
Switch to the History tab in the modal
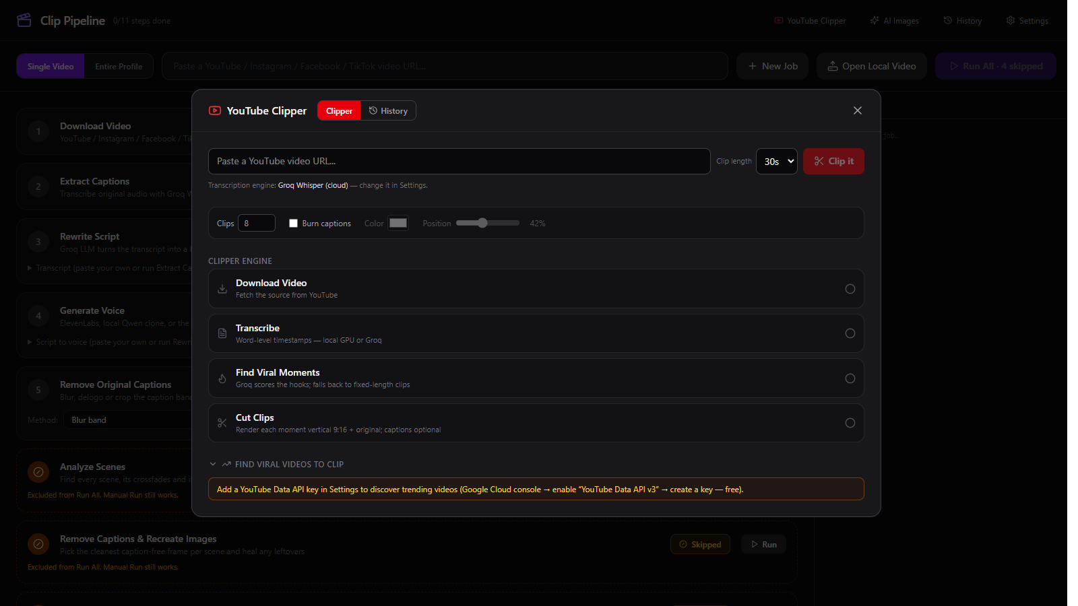pyautogui.click(x=388, y=111)
